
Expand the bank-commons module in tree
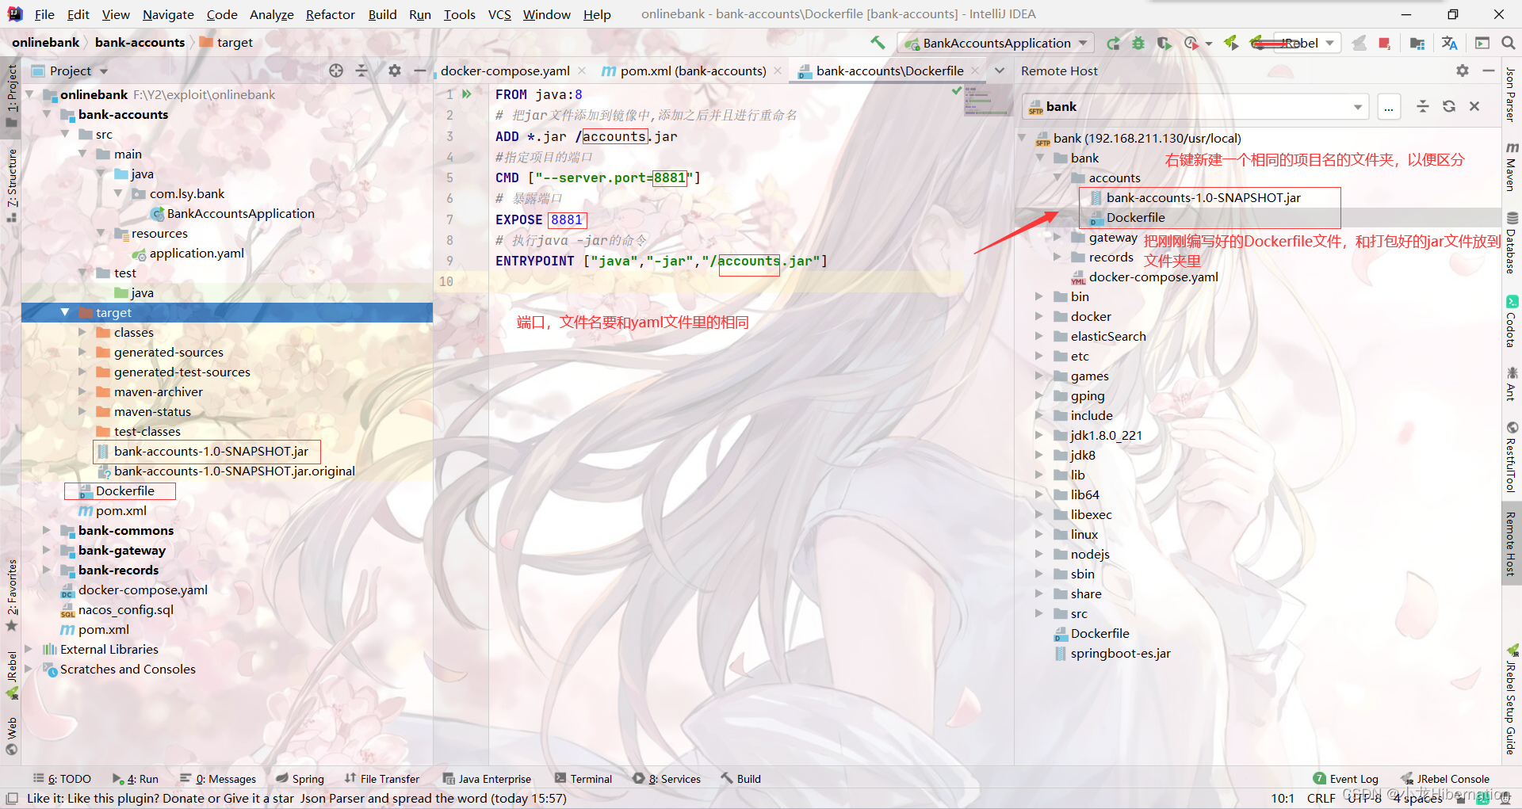click(x=47, y=530)
